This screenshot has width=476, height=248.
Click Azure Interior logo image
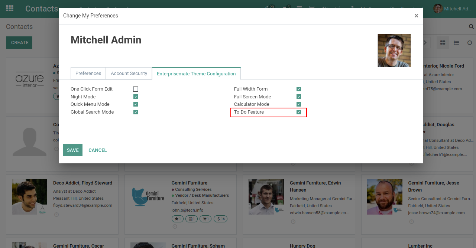[29, 80]
